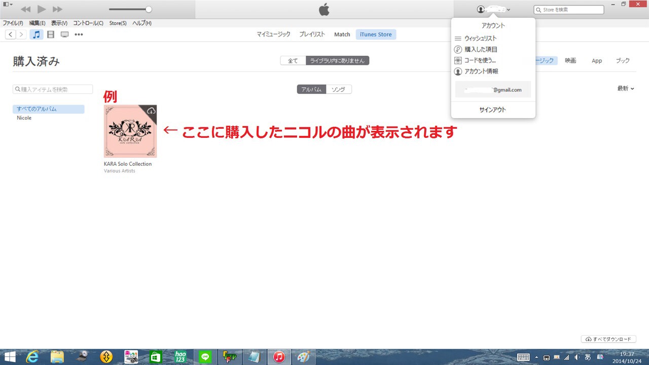
Task: Click the KARA Solo Collection album cover
Action: tap(130, 131)
